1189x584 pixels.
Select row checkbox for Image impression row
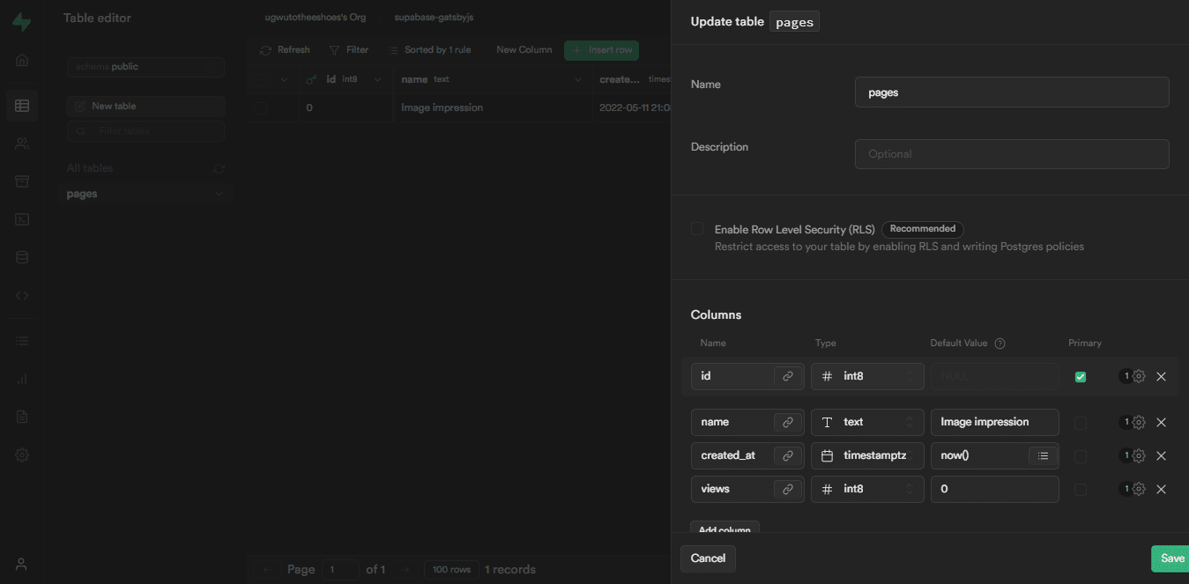[x=261, y=107]
